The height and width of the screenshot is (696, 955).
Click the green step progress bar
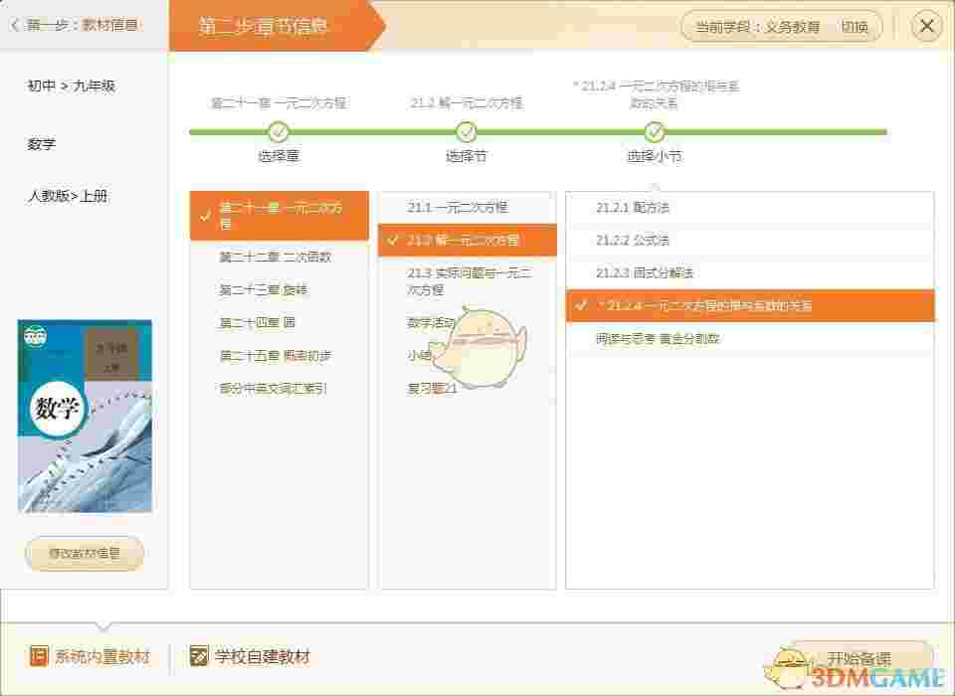coord(557,130)
